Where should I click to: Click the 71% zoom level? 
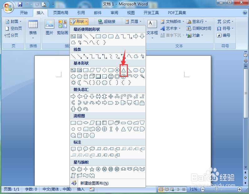coord(193,189)
